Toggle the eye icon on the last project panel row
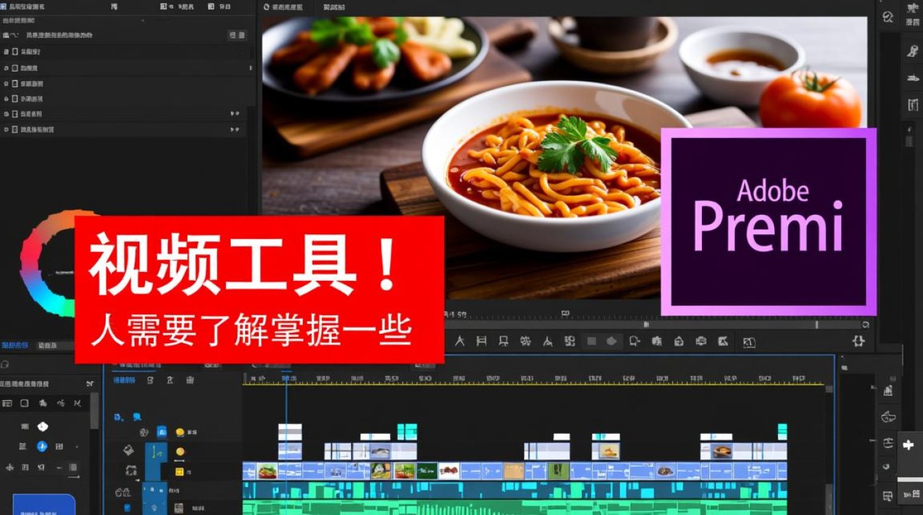 pyautogui.click(x=7, y=129)
